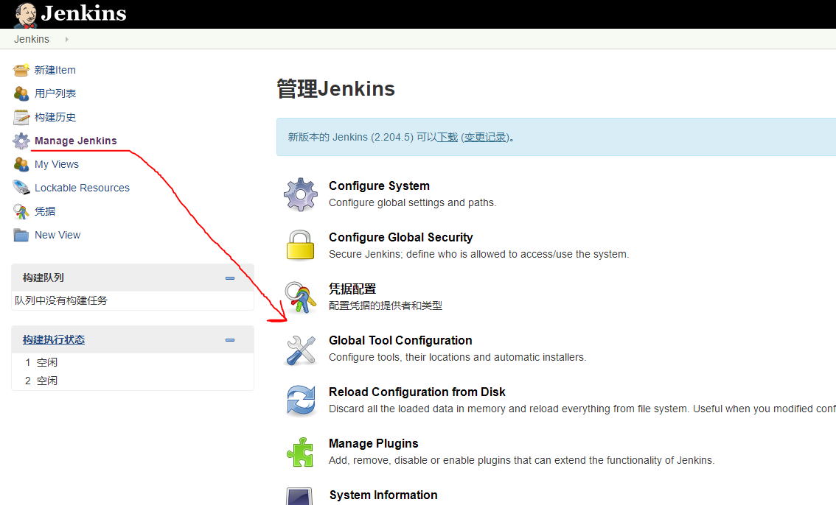Expand the breadcrumb arrow next to Jenkins
This screenshot has height=505, width=836.
(x=66, y=39)
